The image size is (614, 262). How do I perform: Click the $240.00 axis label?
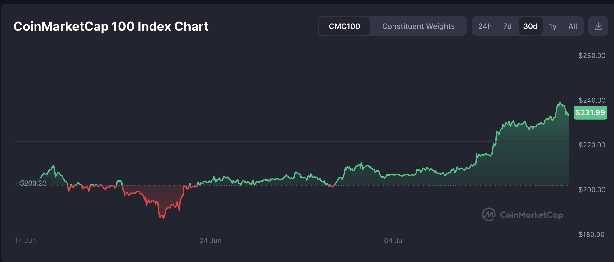(592, 100)
